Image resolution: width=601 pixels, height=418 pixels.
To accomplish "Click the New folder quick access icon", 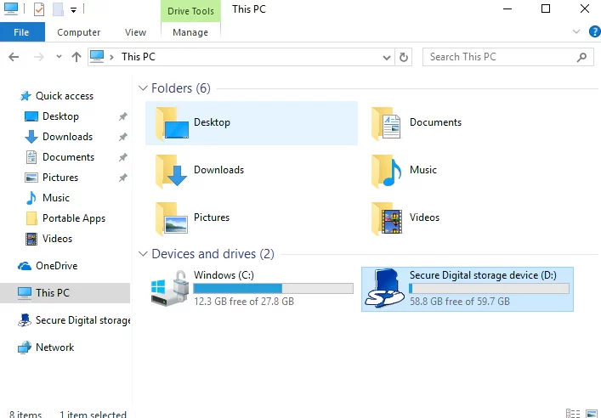I will pos(59,9).
